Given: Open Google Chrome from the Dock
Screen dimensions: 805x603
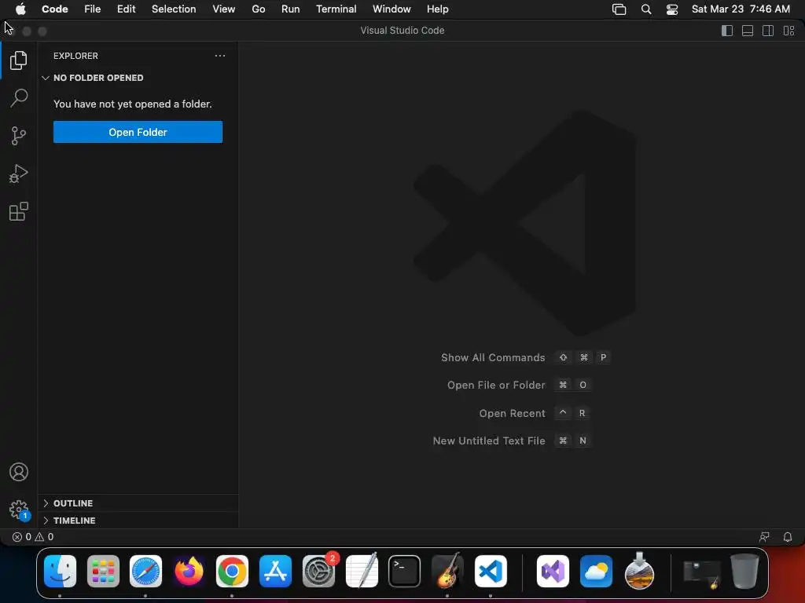Looking at the screenshot, I should (x=232, y=572).
